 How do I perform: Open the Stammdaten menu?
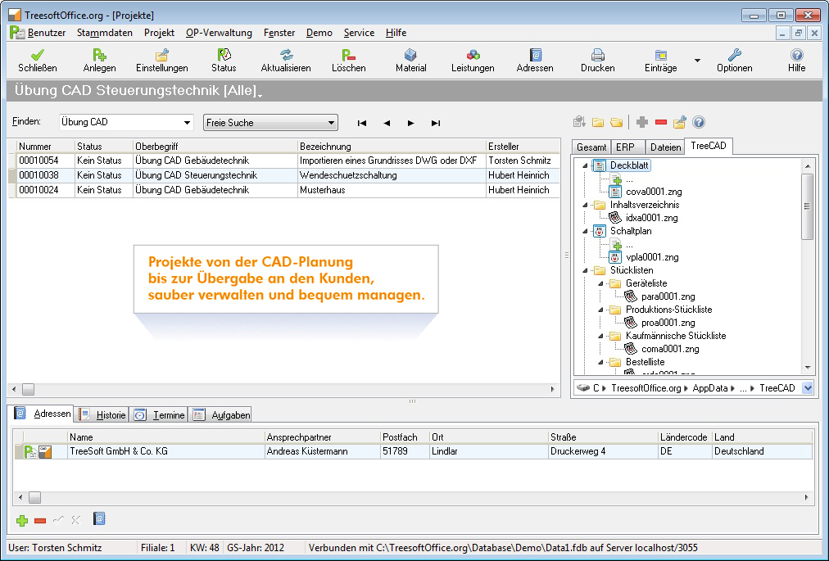coord(104,33)
